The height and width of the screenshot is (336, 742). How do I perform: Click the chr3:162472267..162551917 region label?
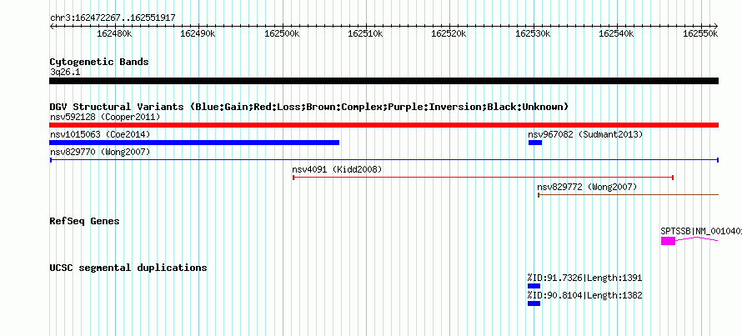[x=113, y=18]
